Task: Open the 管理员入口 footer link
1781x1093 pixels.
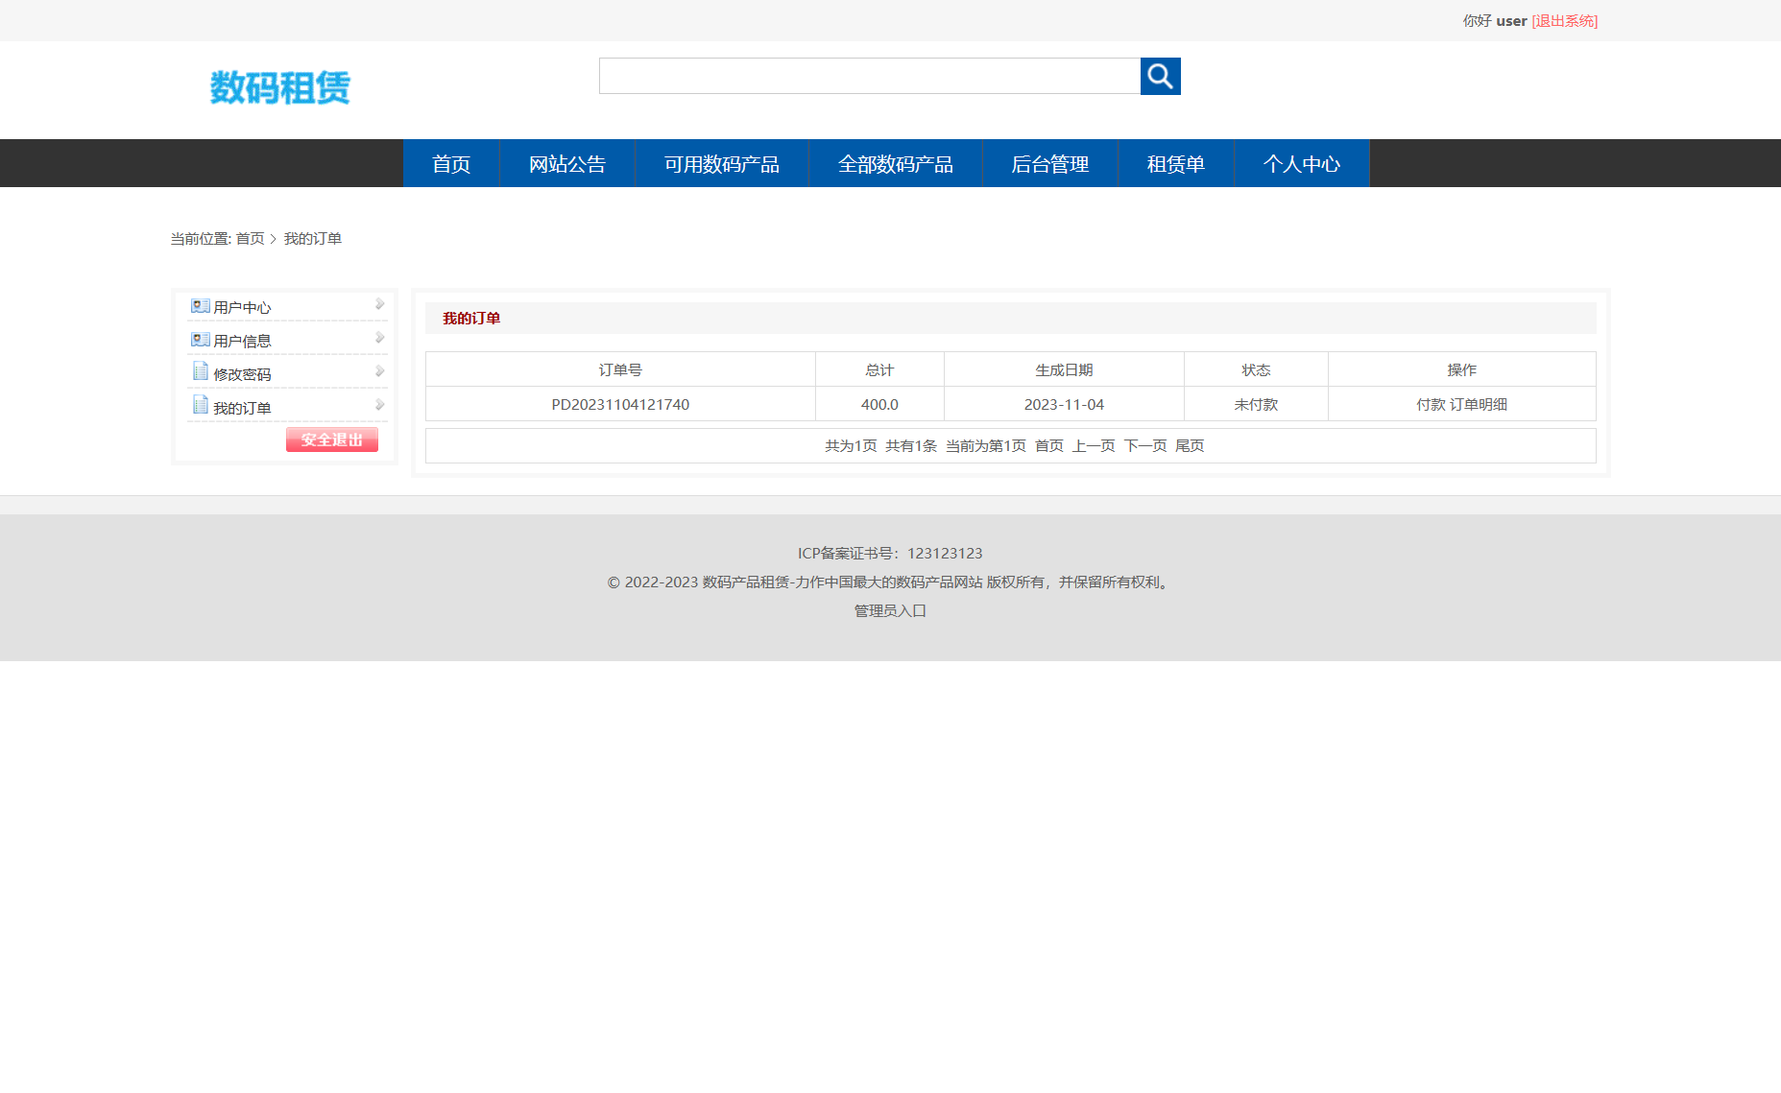Action: tap(888, 610)
